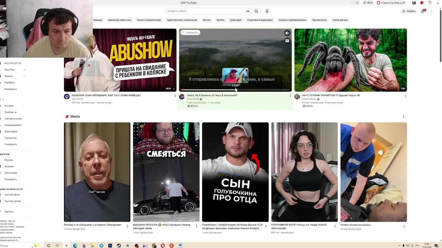The width and height of the screenshot is (442, 248).
Task: Expand the subscriptions list via Развернуть
Action: click(10, 89)
